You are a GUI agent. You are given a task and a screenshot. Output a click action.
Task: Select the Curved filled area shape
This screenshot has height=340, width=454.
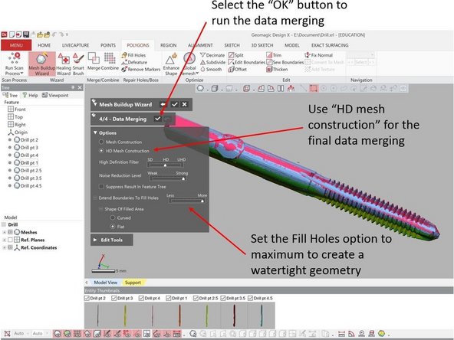click(113, 217)
